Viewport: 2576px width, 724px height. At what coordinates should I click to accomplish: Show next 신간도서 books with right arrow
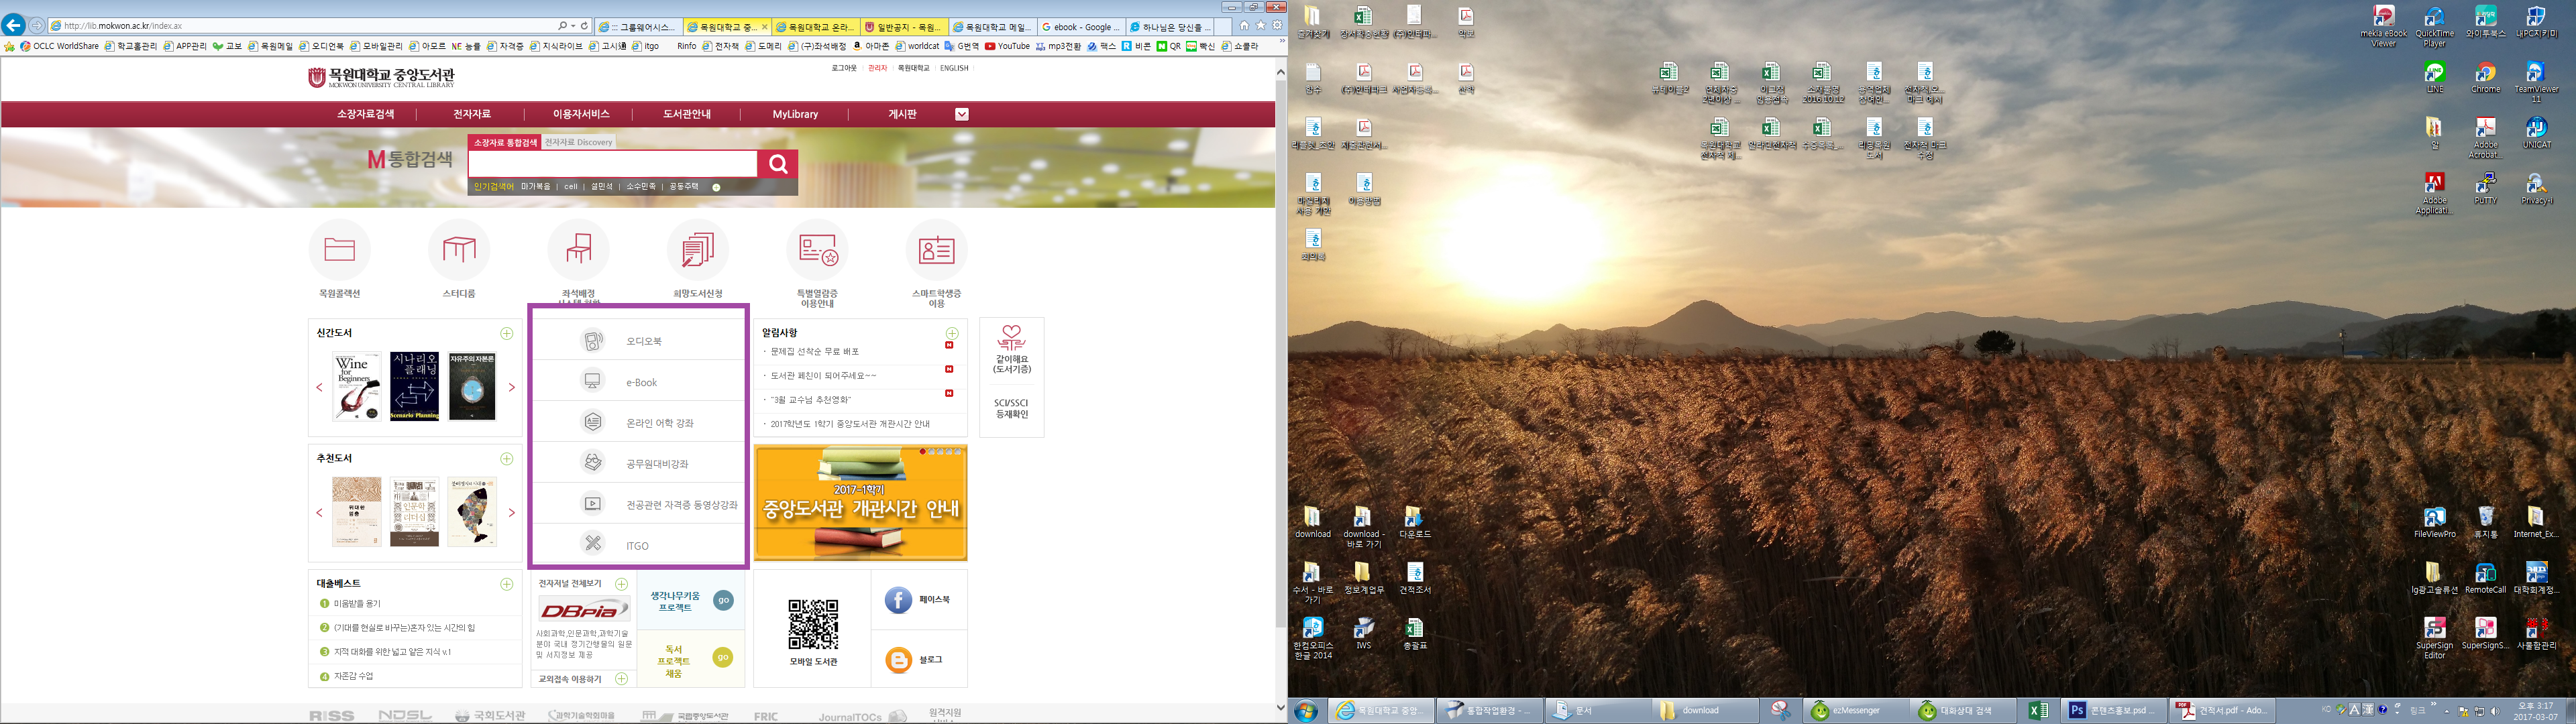click(x=512, y=387)
